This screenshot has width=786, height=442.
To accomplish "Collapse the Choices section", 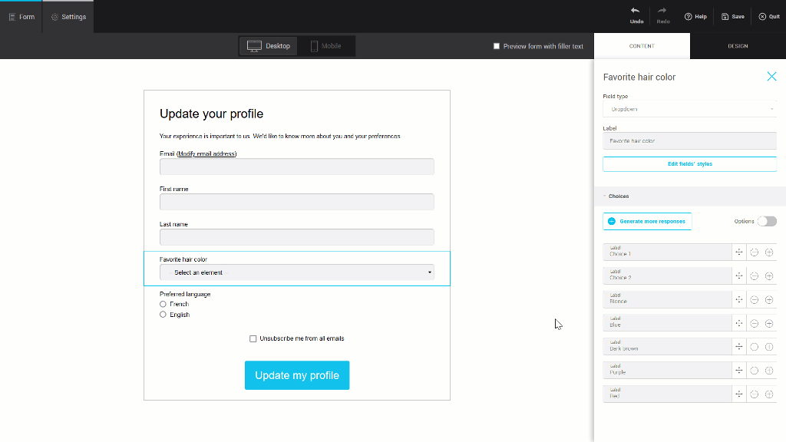I will [x=606, y=196].
